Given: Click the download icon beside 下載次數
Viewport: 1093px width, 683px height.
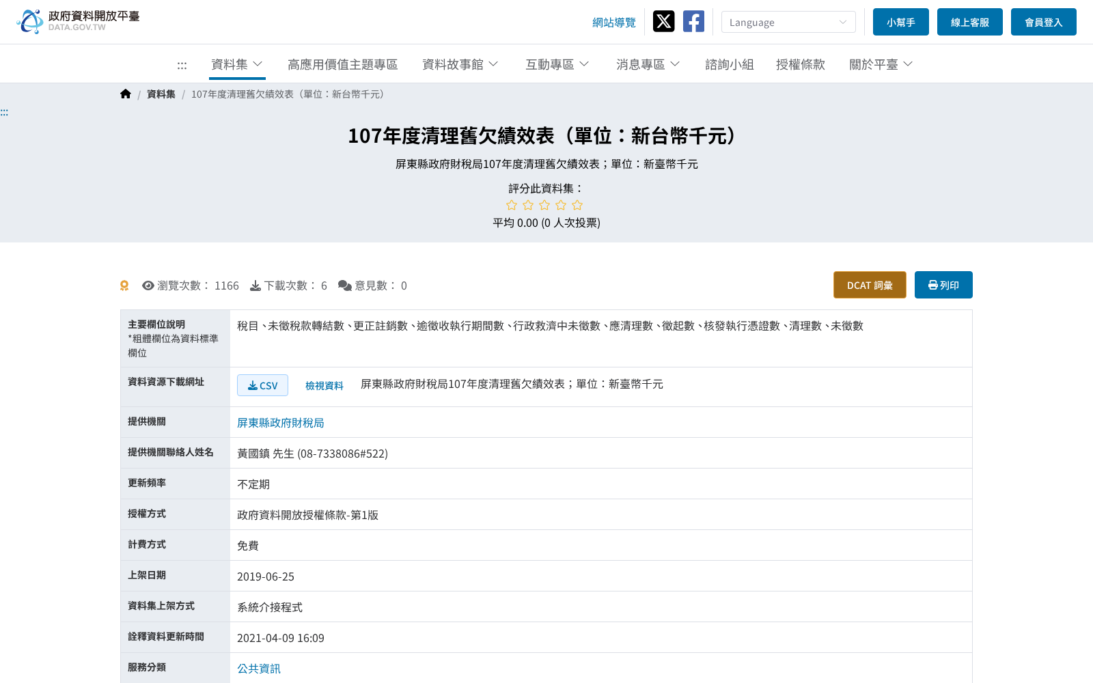Looking at the screenshot, I should point(255,285).
